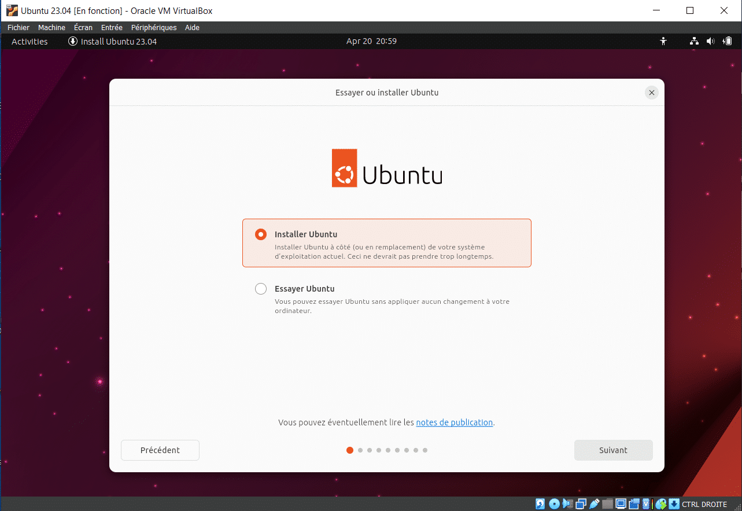Open the Entrée menu
Viewport: 742px width, 511px height.
[111, 27]
